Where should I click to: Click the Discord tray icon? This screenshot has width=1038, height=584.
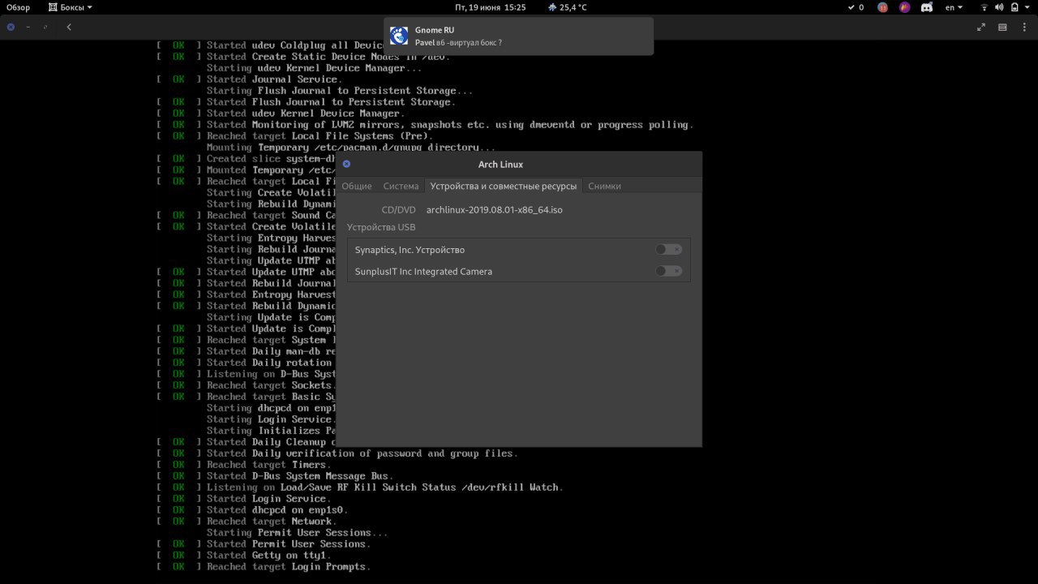coord(927,7)
